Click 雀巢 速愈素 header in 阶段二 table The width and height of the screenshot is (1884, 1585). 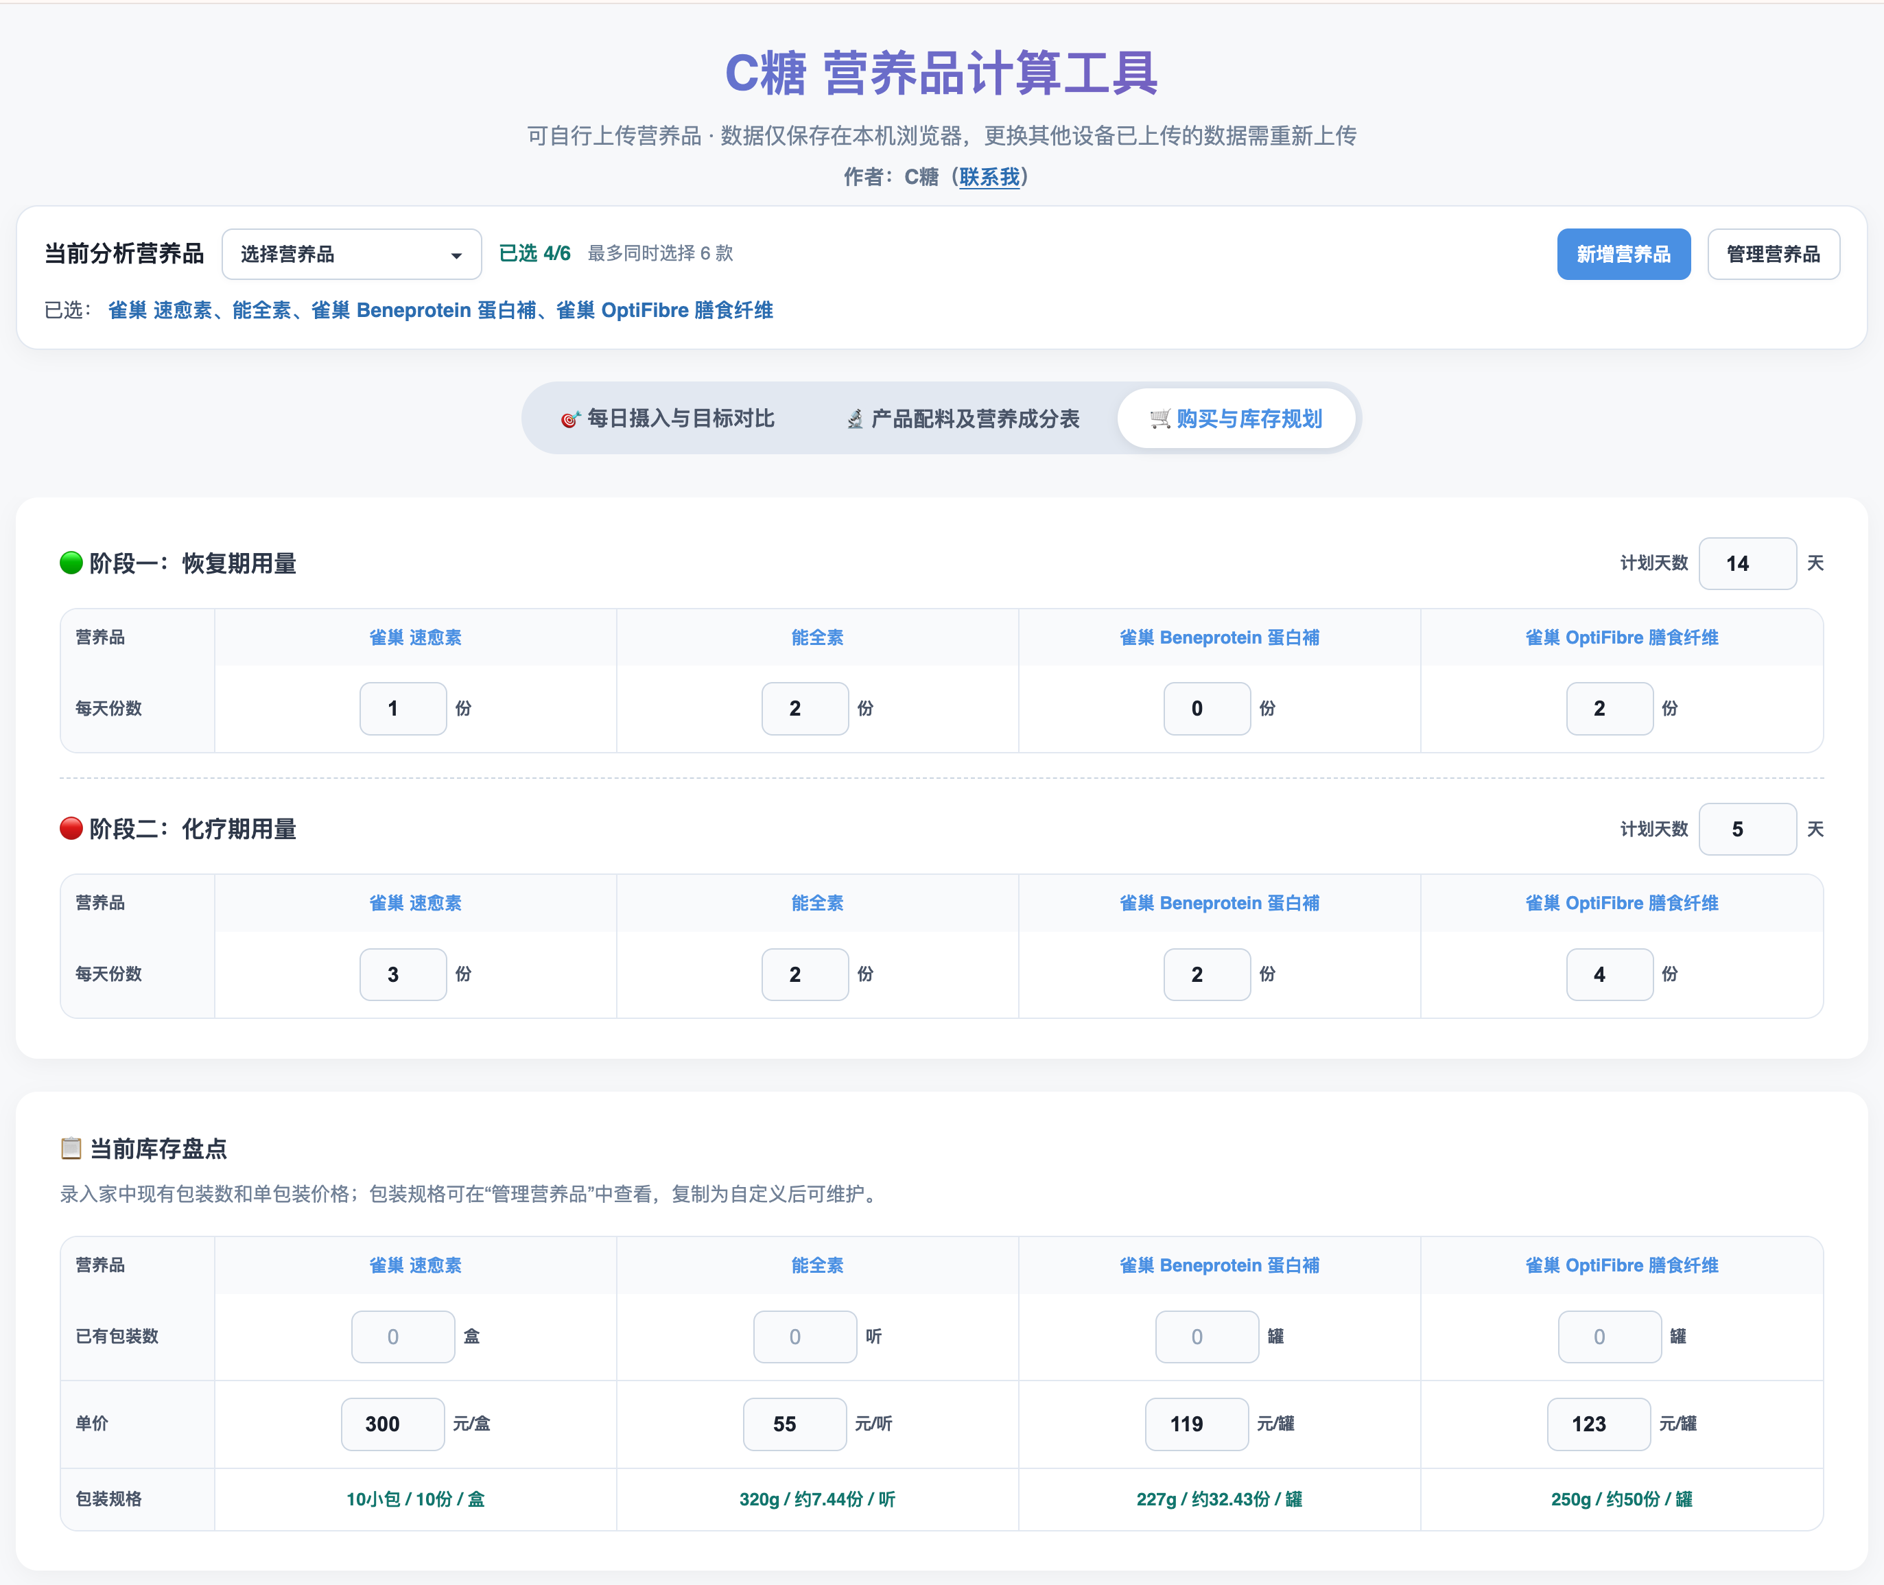tap(415, 903)
